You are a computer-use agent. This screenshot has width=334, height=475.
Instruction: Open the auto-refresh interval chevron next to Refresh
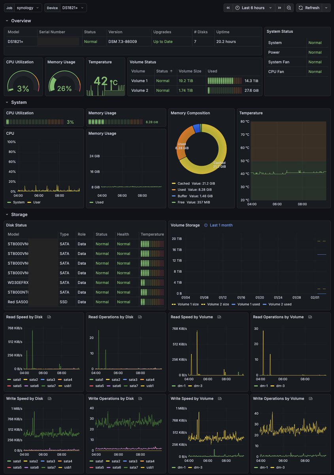[x=326, y=8]
